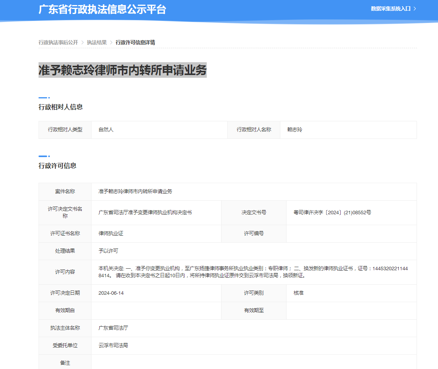Viewport: 438px width, 369px height.
Task: Click the 行政相对人信息 section heading
Action: (x=60, y=107)
